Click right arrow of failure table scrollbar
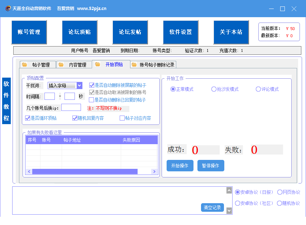Image resolution: width=306 pixels, height=225 pixels. tap(154, 171)
